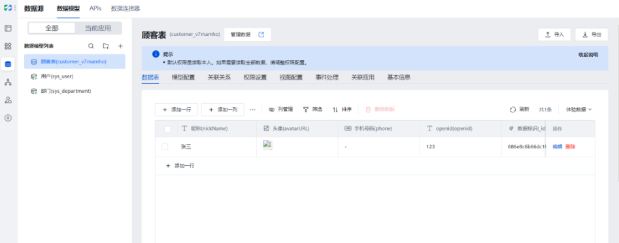619x243 pixels.
Task: Open the page layout sidebar icon
Action: click(8, 28)
